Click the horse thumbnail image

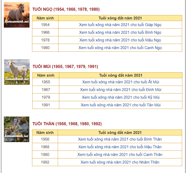[x=17, y=15]
